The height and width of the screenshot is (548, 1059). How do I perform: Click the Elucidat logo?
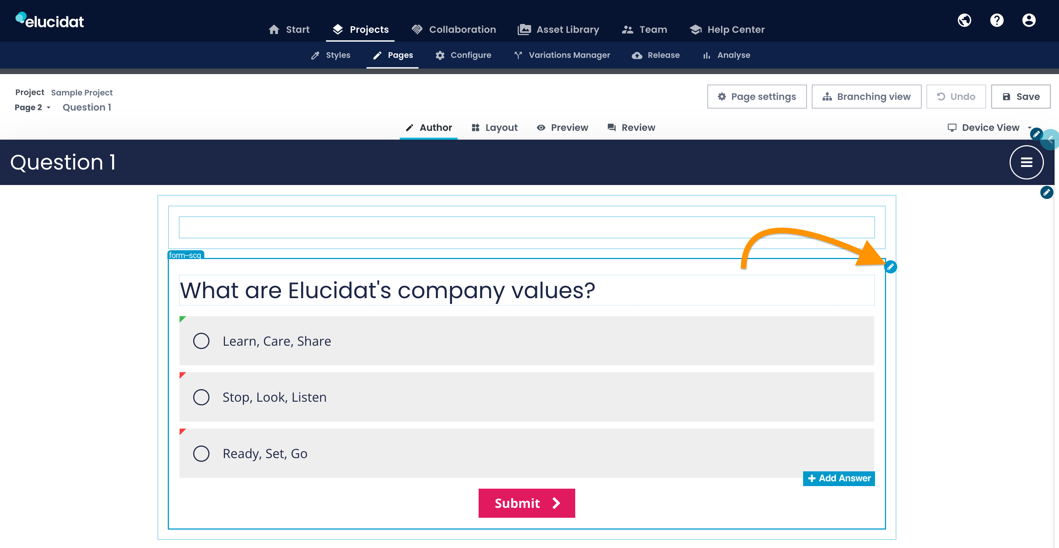click(x=49, y=20)
